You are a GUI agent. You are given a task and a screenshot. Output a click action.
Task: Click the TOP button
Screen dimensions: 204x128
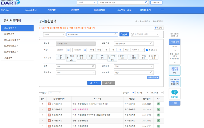pyautogui.click(x=175, y=103)
